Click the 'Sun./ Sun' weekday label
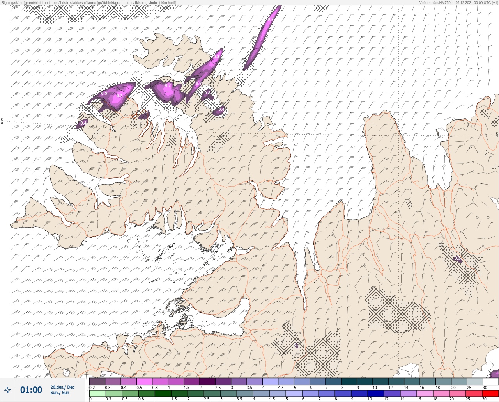The width and height of the screenshot is (499, 402). coord(60,393)
